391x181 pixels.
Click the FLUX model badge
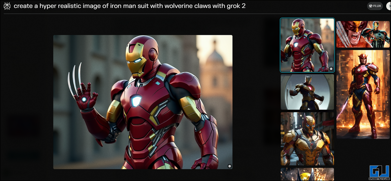(x=375, y=6)
